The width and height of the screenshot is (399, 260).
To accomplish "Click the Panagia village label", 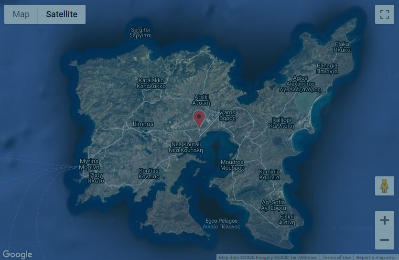I will [327, 68].
